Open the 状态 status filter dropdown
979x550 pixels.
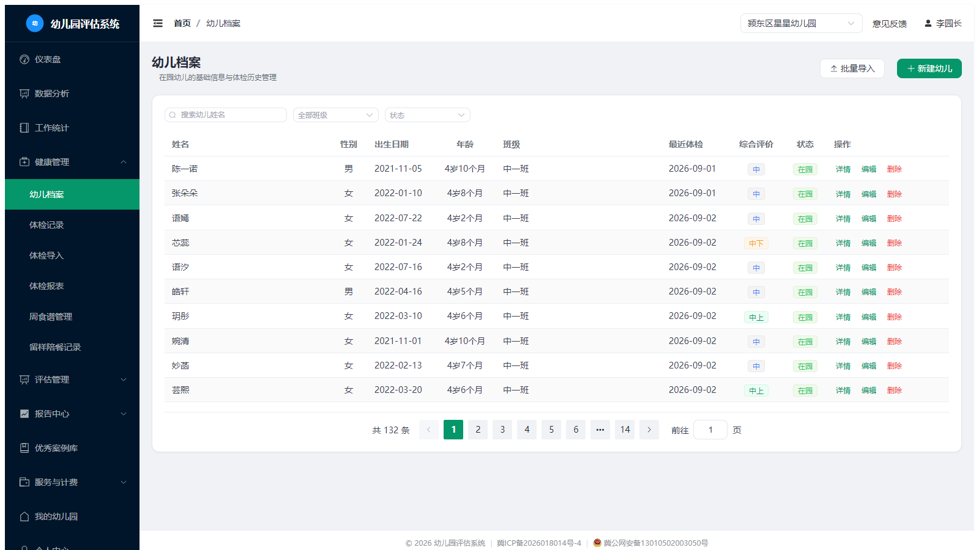pos(428,115)
